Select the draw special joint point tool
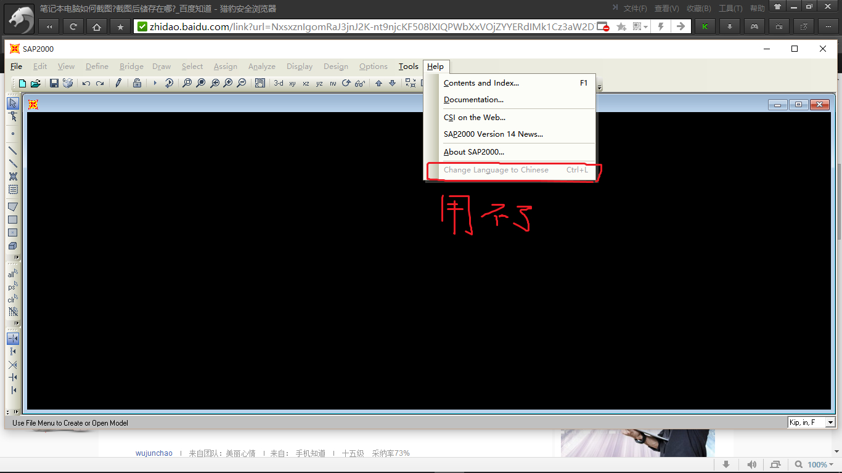Image resolution: width=842 pixels, height=473 pixels. click(13, 133)
